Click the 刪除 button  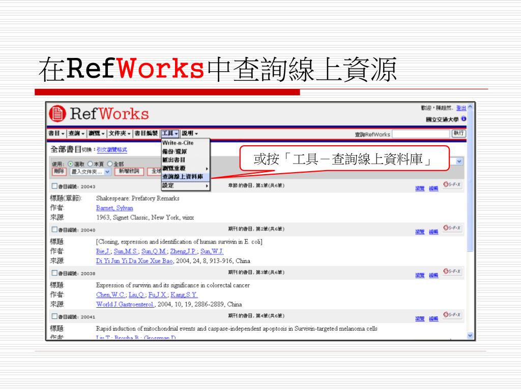(x=59, y=172)
